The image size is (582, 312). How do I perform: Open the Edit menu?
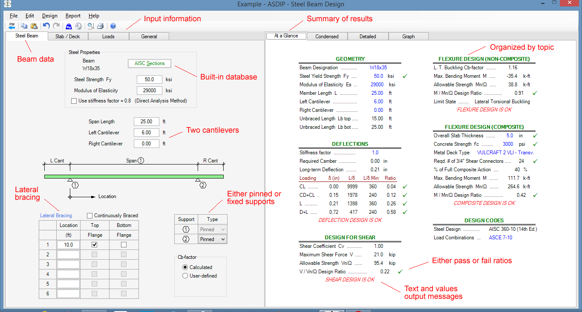point(30,16)
